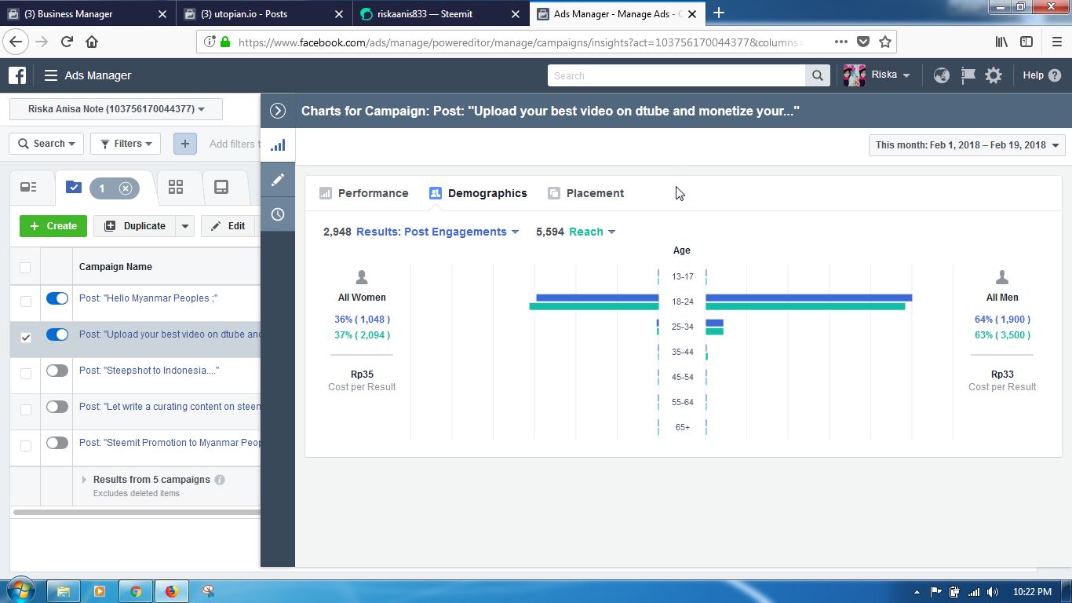Image resolution: width=1072 pixels, height=603 pixels.
Task: Open the Riska Anisa Note account dropdown
Action: click(116, 109)
